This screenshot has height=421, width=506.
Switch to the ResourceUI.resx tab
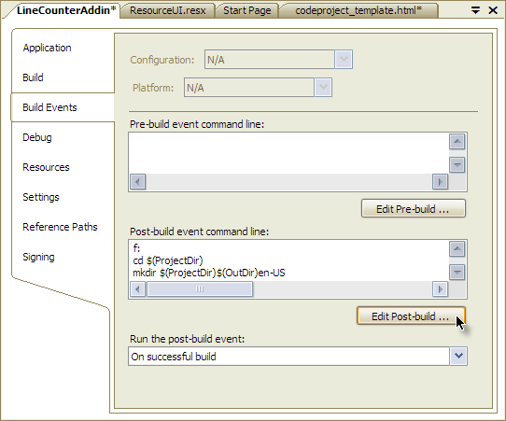167,10
